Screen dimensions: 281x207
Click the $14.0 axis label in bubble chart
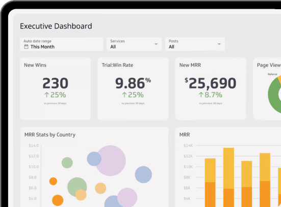(34, 145)
